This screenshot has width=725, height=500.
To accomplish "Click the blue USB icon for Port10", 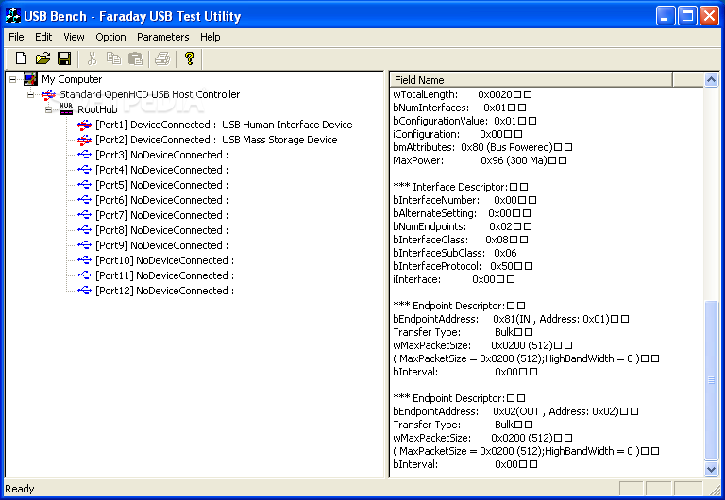I will coord(85,260).
